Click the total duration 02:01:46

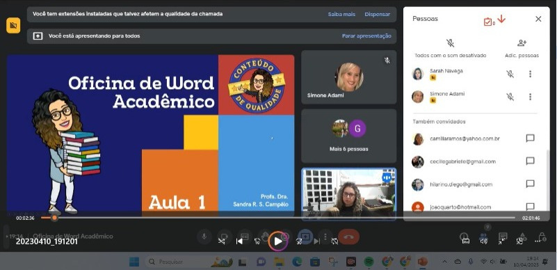(x=531, y=218)
